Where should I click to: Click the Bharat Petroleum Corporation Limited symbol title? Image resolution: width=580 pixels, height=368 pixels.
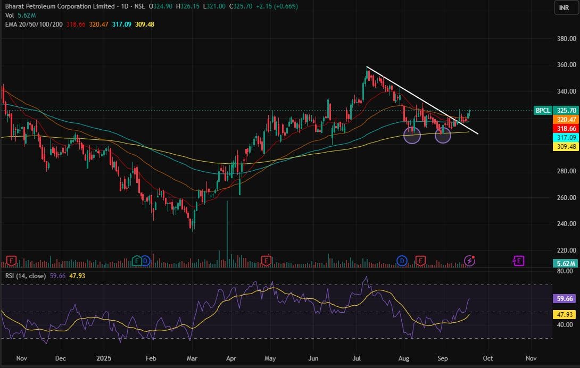click(59, 6)
